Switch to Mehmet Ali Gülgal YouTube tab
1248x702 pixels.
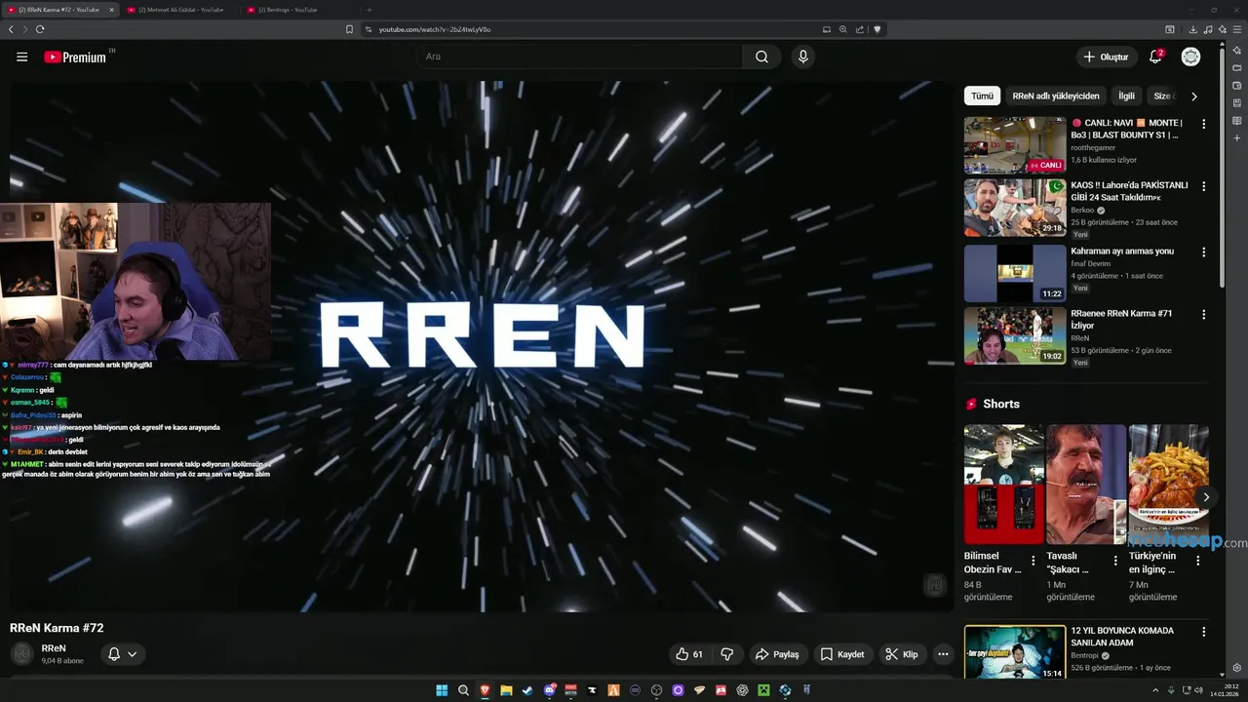pyautogui.click(x=180, y=10)
